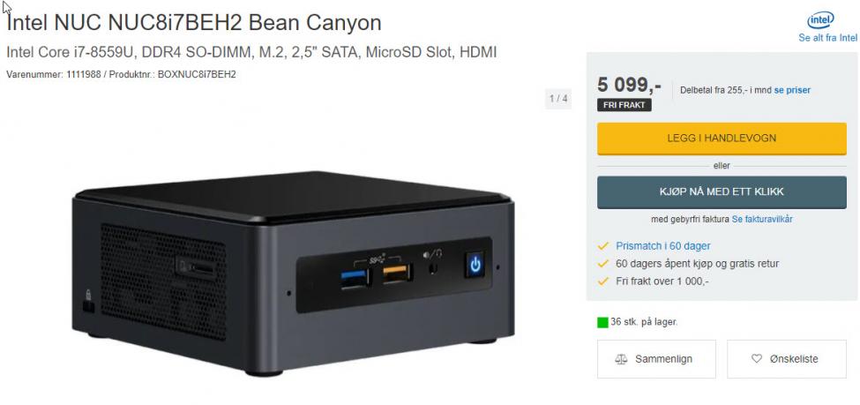Click the FRI FRAKT badge
The image size is (860, 405).
pyautogui.click(x=624, y=105)
